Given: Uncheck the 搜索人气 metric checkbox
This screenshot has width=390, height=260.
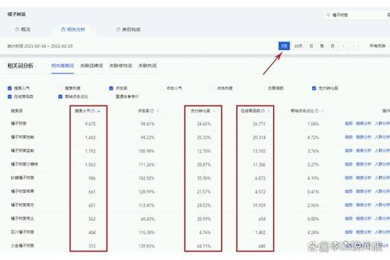Looking at the screenshot, I should click(10, 88).
